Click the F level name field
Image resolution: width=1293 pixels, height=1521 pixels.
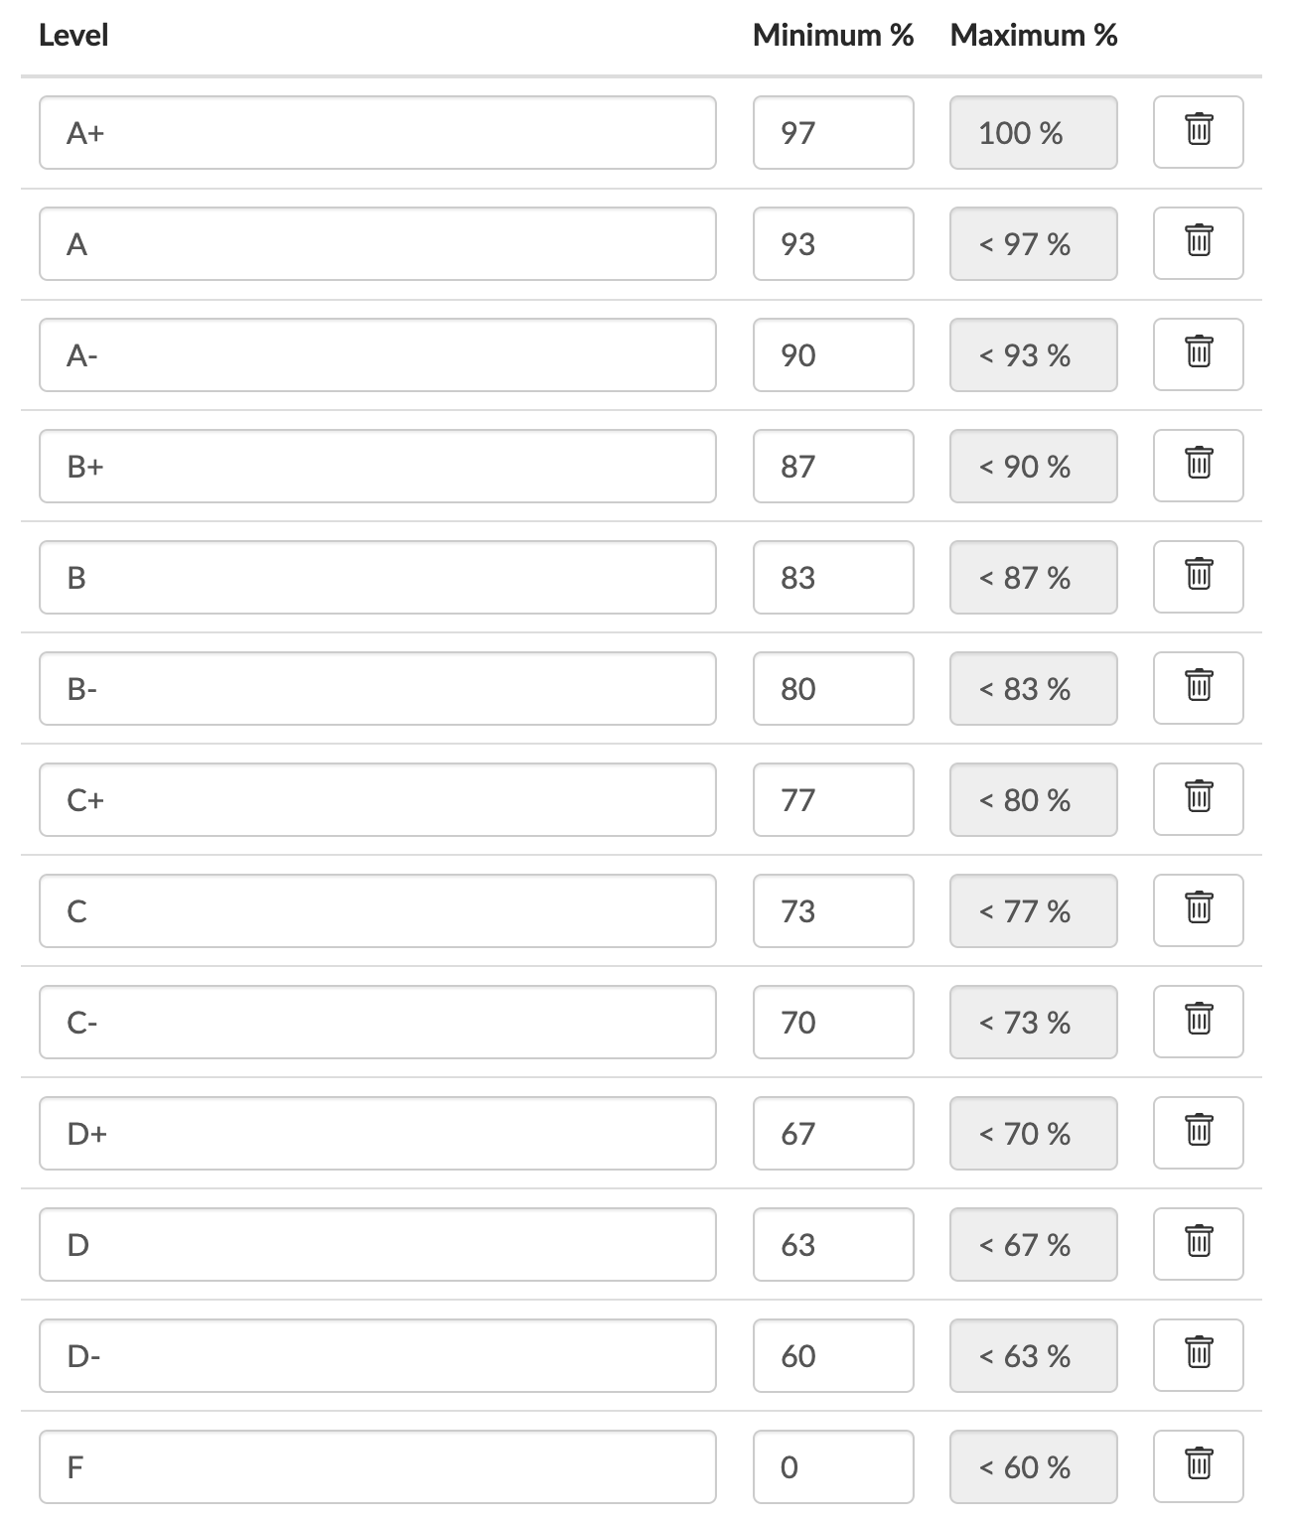(377, 1466)
